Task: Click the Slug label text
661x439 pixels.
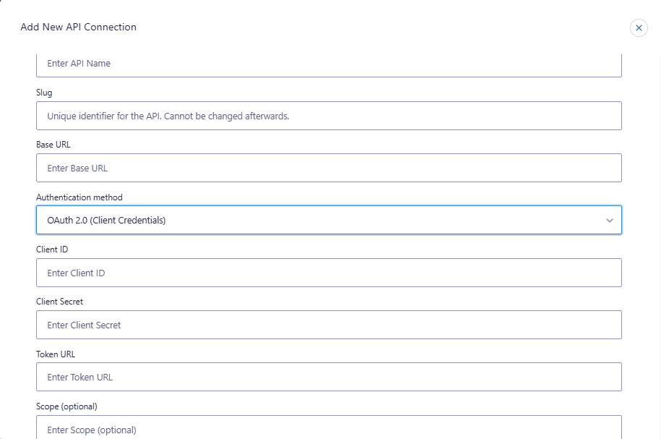Action: point(45,93)
